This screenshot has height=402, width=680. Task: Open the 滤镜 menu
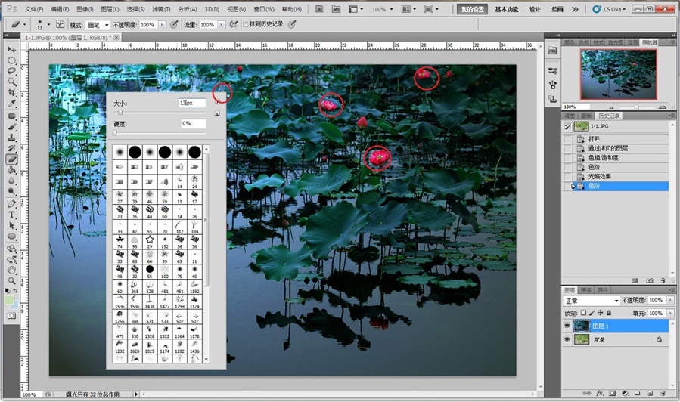161,9
